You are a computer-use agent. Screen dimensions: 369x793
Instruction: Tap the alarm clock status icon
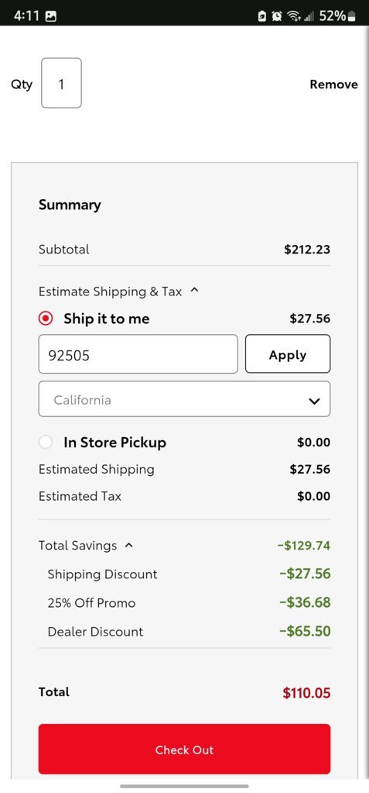click(x=277, y=16)
